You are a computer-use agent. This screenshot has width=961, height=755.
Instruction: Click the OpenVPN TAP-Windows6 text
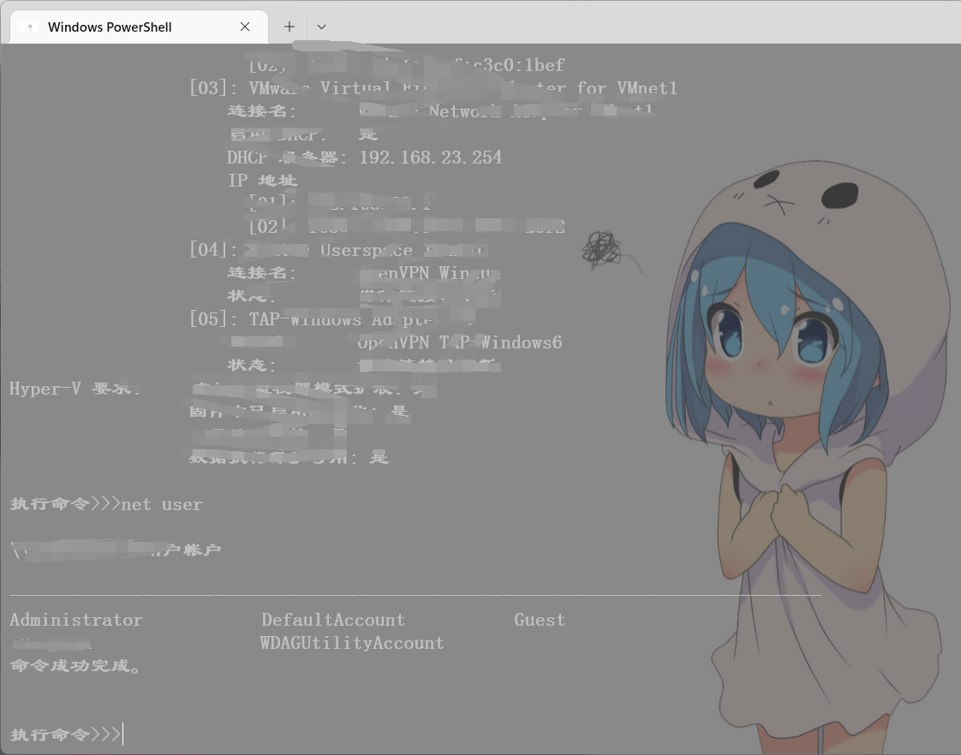459,342
